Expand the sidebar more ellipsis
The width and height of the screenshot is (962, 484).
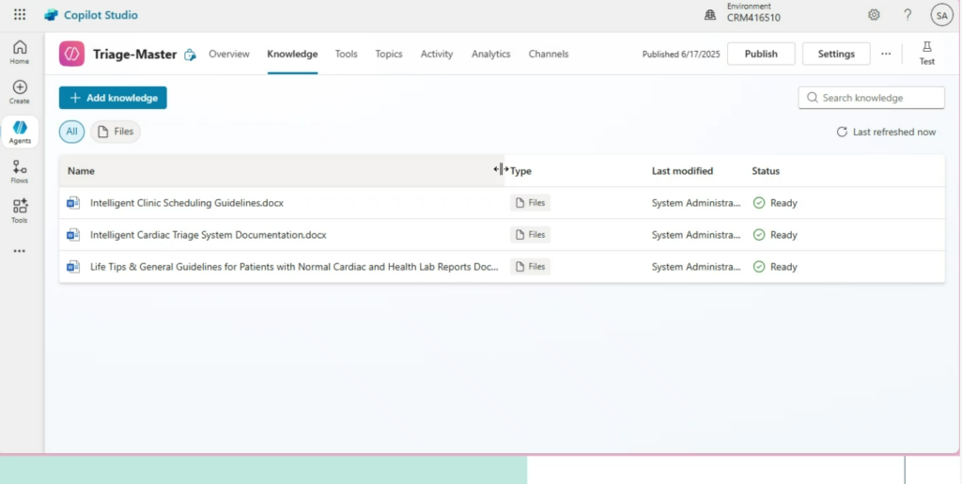pyautogui.click(x=20, y=251)
